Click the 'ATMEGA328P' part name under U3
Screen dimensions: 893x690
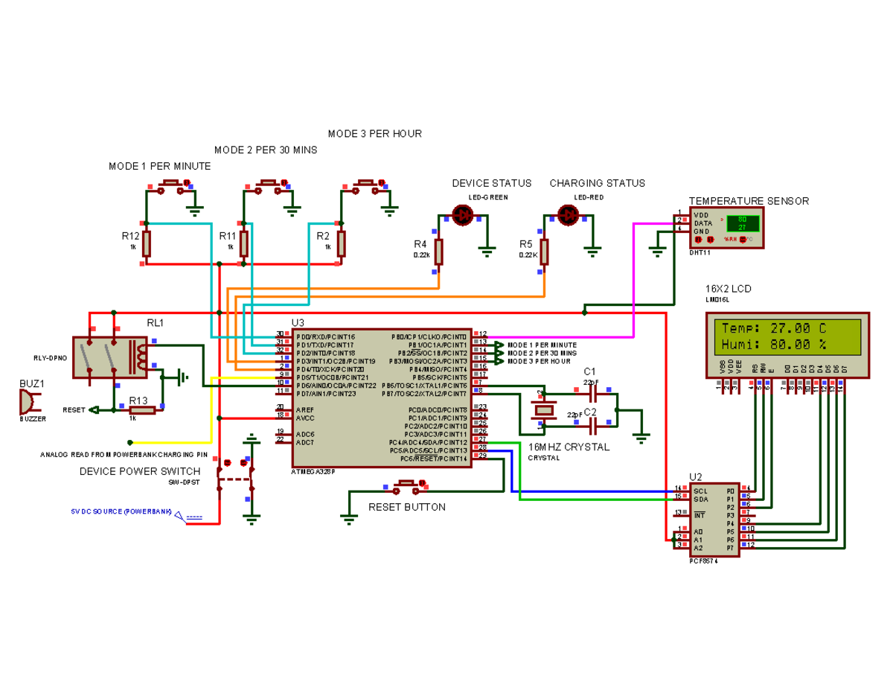[x=313, y=472]
